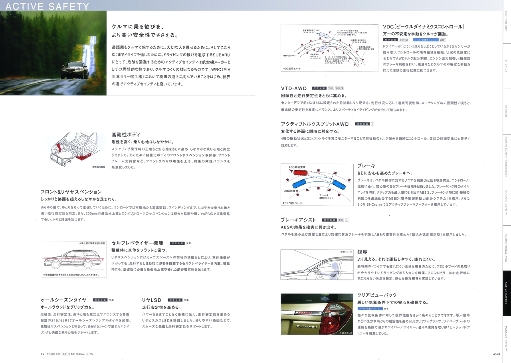This screenshot has width=511, height=363.
Task: Click the 'ABS作動イメージ' caption
Action: [x=292, y=203]
